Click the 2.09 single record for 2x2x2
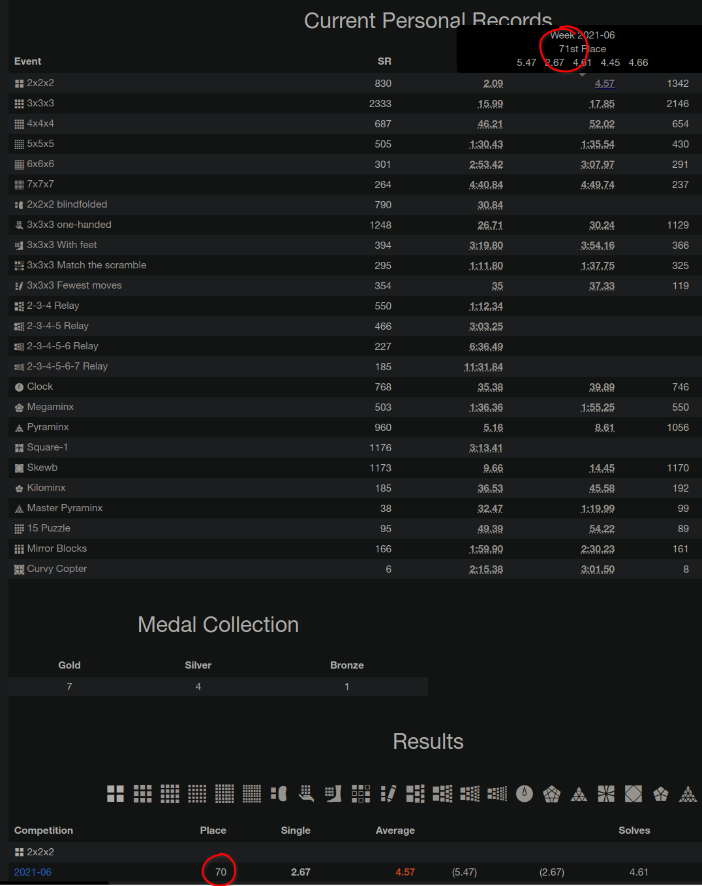The height and width of the screenshot is (886, 702). [x=493, y=84]
